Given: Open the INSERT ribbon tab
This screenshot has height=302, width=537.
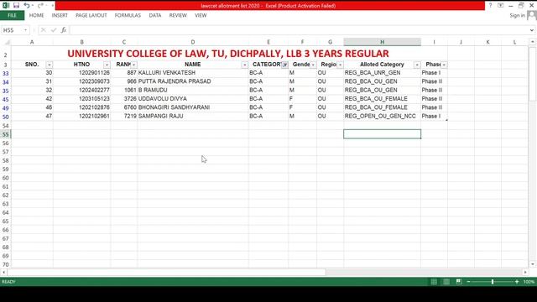Looking at the screenshot, I should pyautogui.click(x=60, y=15).
